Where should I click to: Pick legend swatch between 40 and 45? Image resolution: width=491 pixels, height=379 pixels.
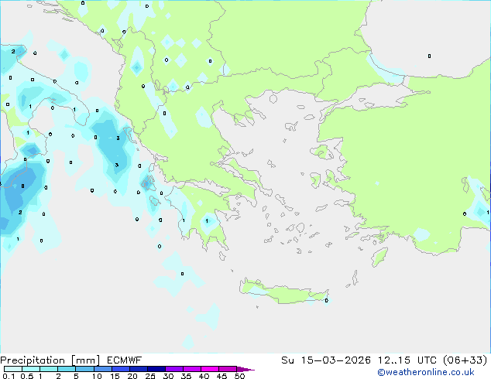click(210, 369)
